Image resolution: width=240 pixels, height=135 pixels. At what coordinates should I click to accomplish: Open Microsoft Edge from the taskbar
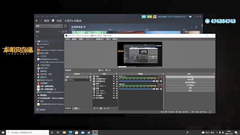pos(70,132)
